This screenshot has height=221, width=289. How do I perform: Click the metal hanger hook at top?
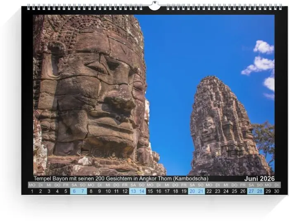point(154,5)
